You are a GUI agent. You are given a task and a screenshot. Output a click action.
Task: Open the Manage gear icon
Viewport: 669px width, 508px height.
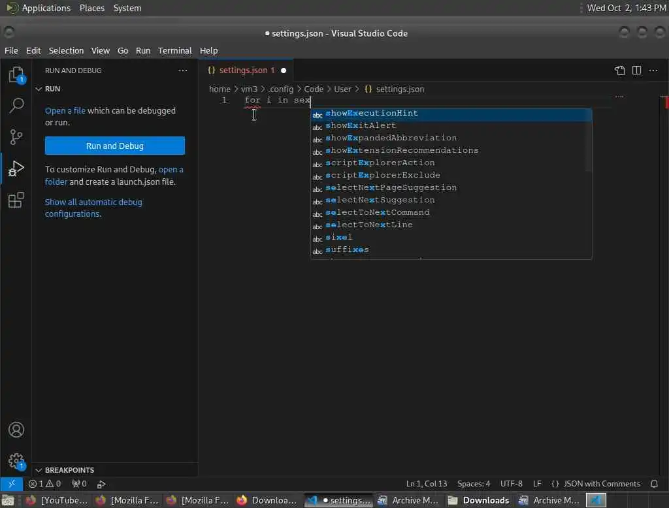click(x=16, y=461)
